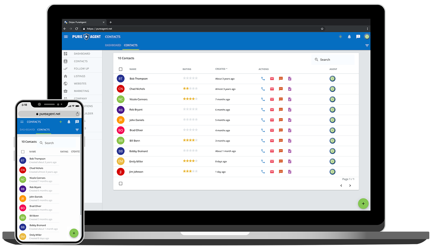Go to the previous page of contacts
The width and height of the screenshot is (432, 246).
341,185
